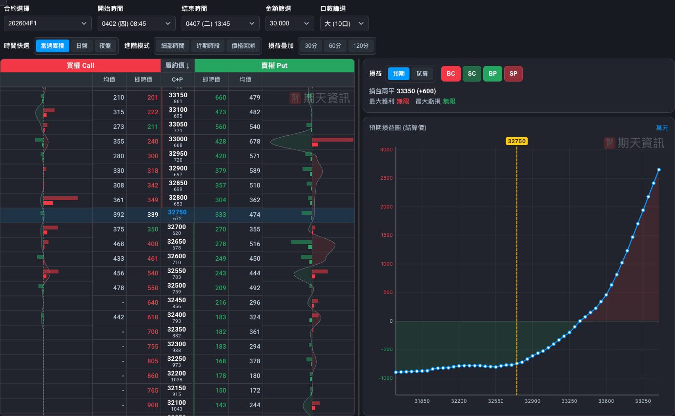Click Put 即時價 143 at strike 32100
Screen dimensions: 675x416
click(221, 405)
